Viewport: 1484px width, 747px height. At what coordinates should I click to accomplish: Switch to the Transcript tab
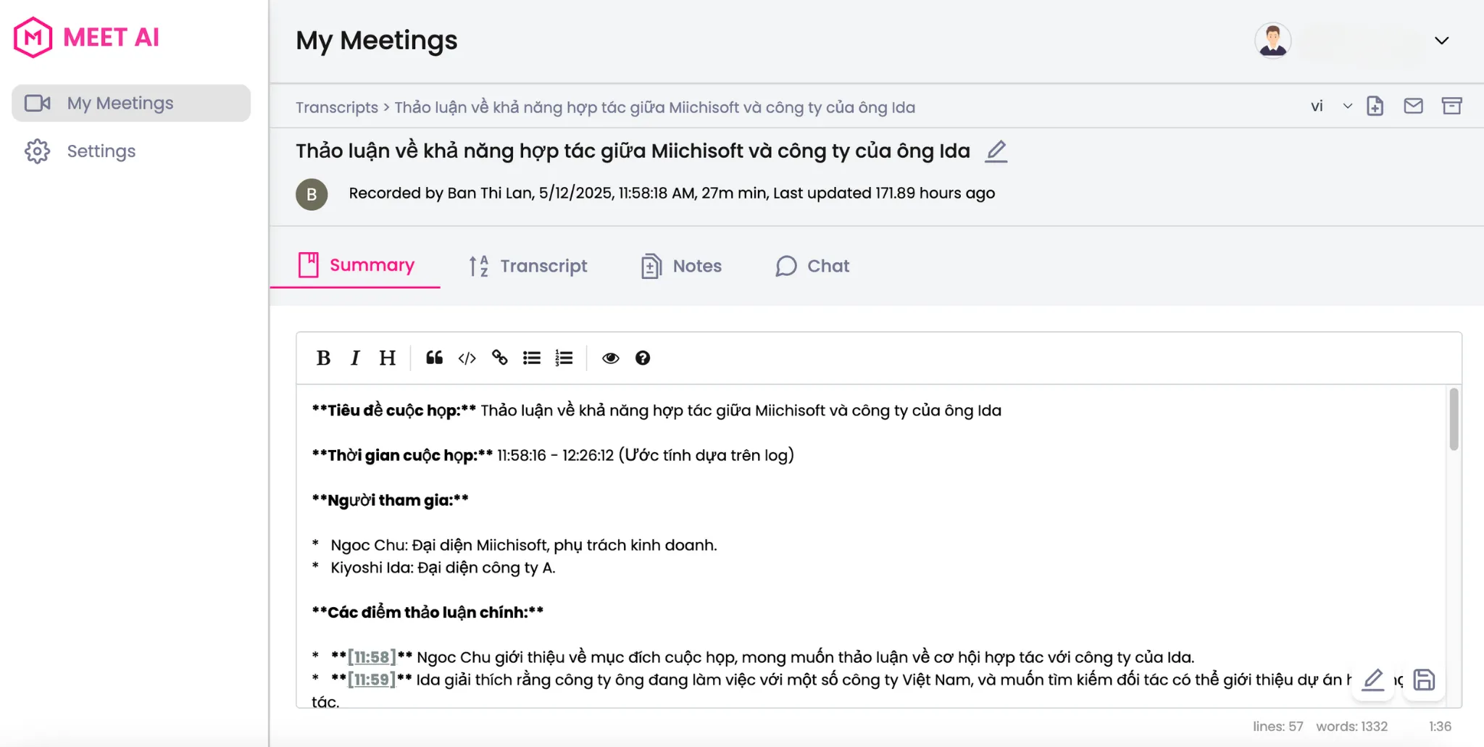pyautogui.click(x=528, y=266)
